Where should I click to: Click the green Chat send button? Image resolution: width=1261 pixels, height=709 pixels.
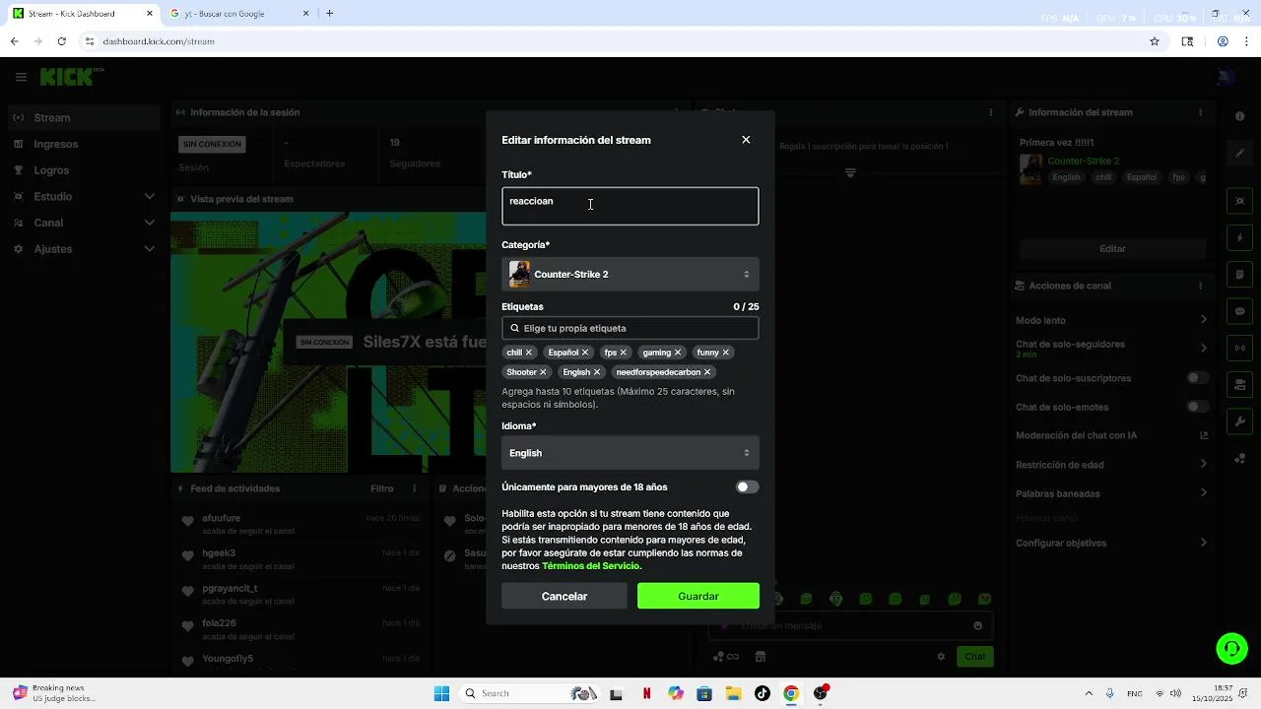(974, 657)
